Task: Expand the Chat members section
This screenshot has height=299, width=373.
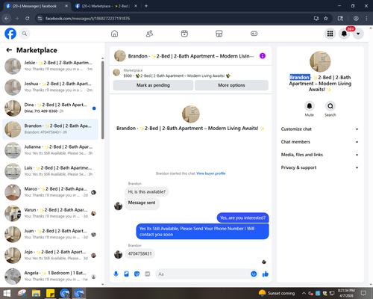Action: [x=320, y=142]
